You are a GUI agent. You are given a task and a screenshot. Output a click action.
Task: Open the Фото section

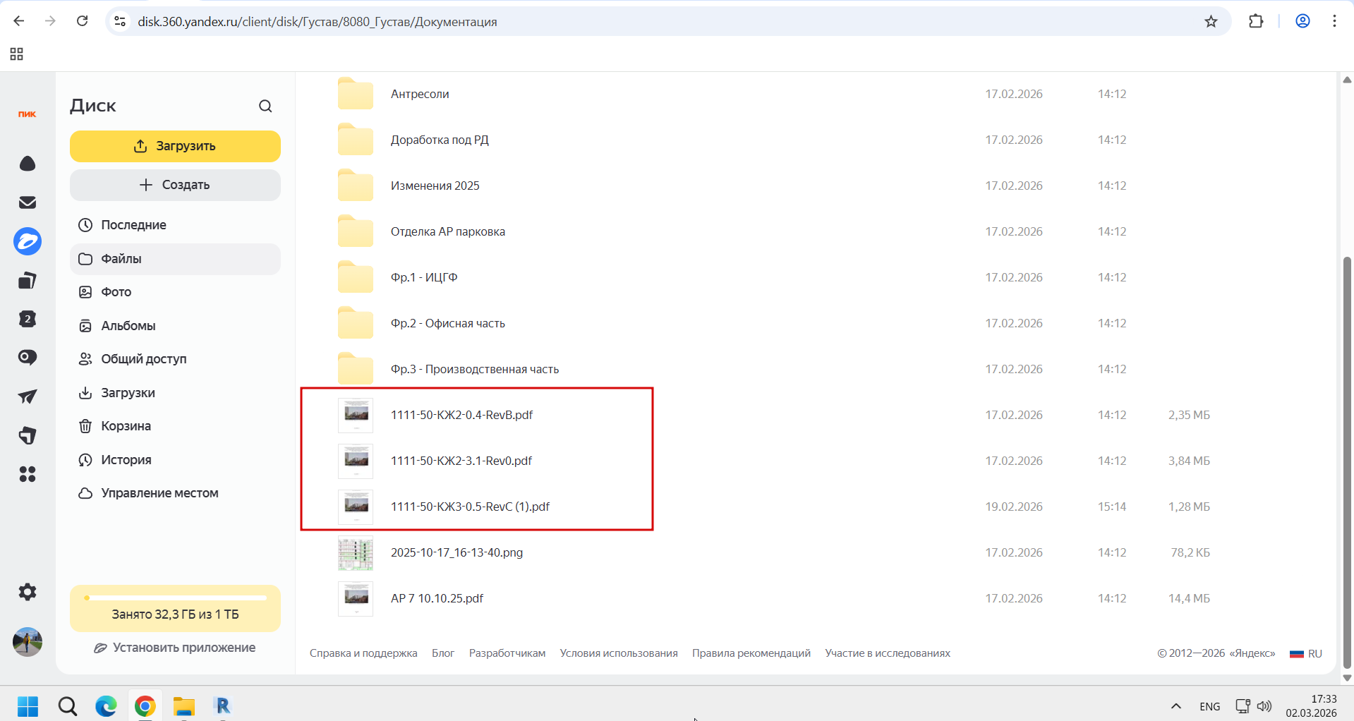(x=175, y=292)
